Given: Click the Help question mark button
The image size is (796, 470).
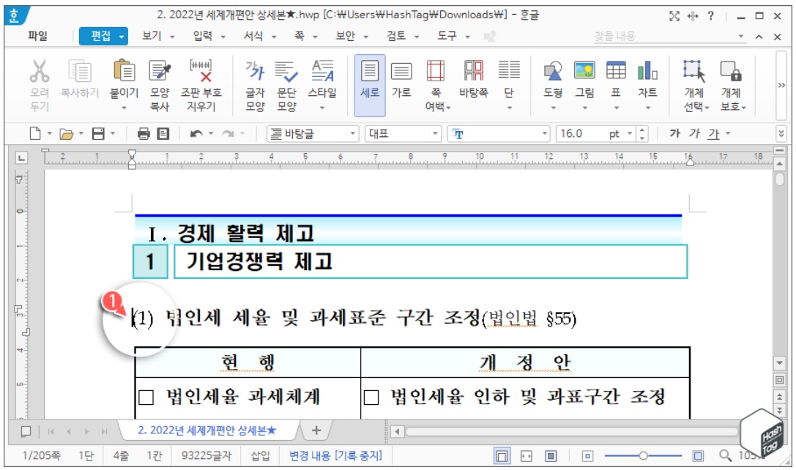Looking at the screenshot, I should (711, 15).
